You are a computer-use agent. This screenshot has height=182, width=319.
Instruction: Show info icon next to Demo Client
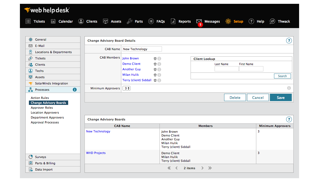click(x=159, y=64)
